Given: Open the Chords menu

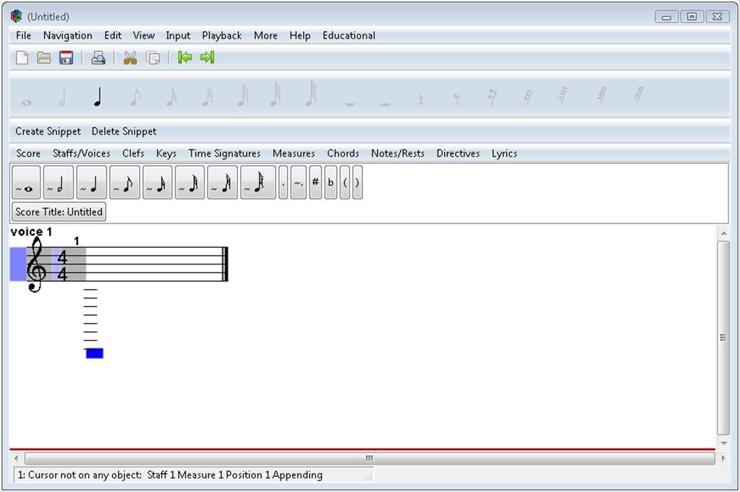Looking at the screenshot, I should (x=343, y=154).
